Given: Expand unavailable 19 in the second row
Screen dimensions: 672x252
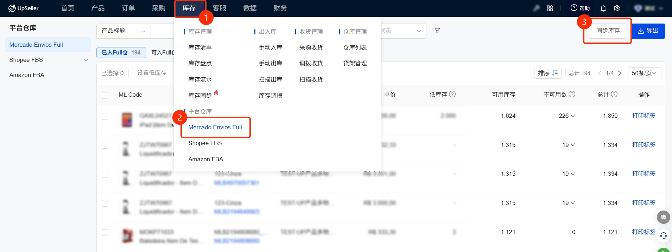Looking at the screenshot, I should [573, 145].
